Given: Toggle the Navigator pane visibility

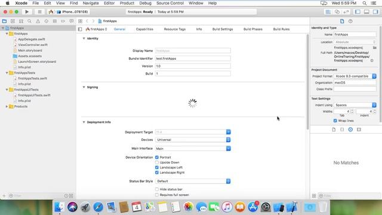Looking at the screenshot, I should [358, 12].
